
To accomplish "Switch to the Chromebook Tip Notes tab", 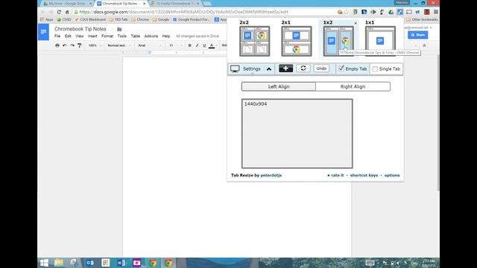I will 121,3.
